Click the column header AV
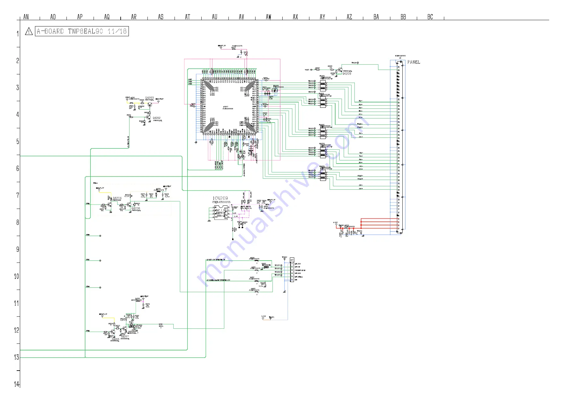563x398 pixels. point(242,17)
